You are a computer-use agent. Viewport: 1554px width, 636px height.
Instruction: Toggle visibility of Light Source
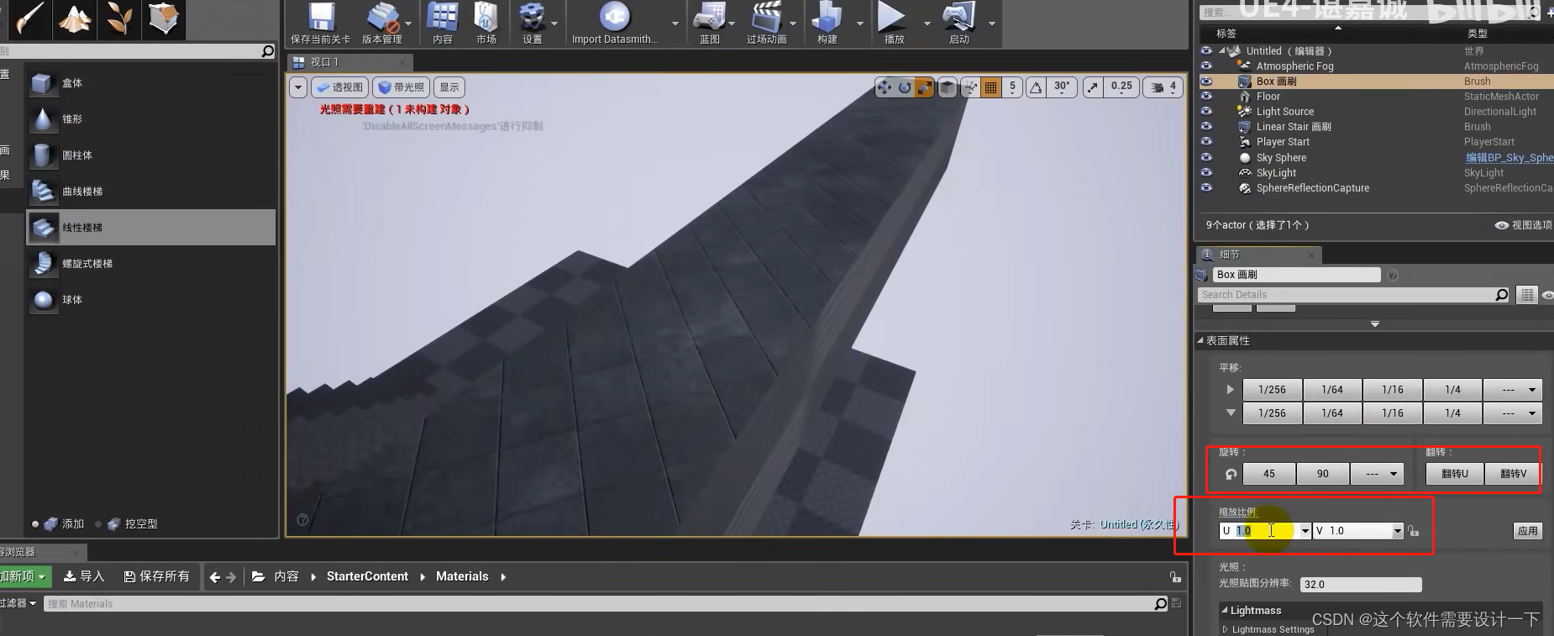[x=1206, y=112]
